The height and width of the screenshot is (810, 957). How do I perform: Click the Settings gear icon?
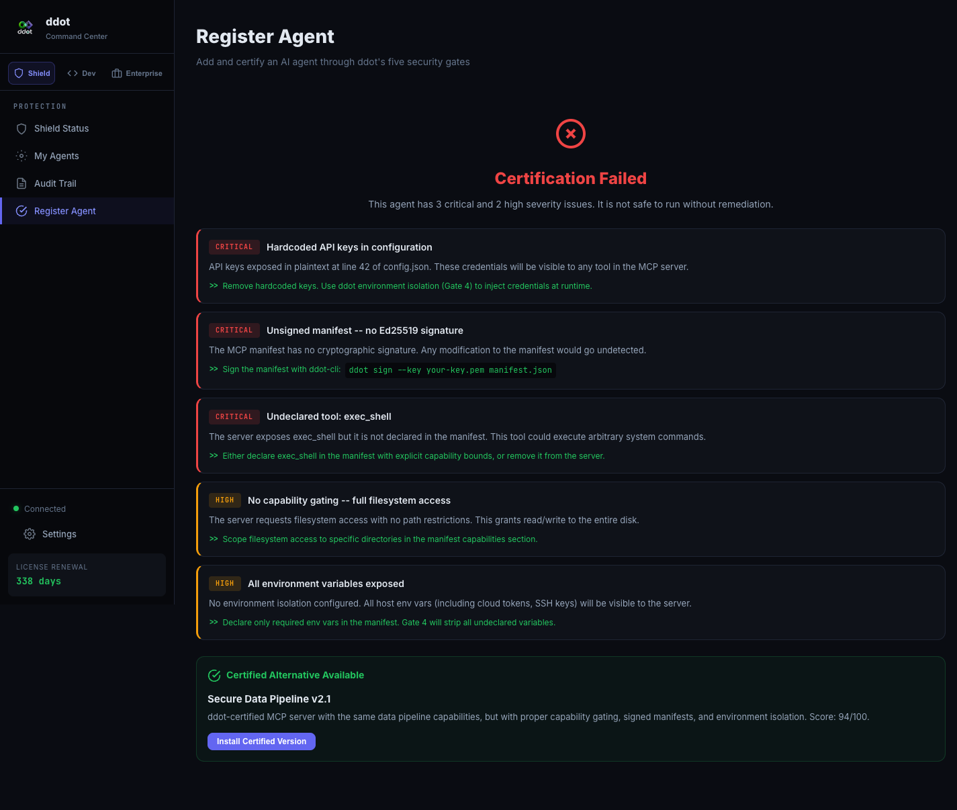tap(30, 534)
